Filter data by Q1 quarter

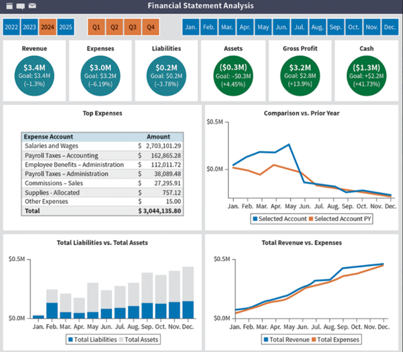tap(96, 27)
